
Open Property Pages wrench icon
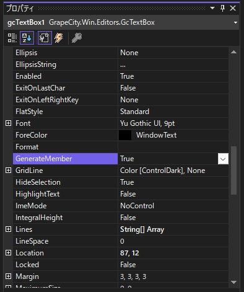pyautogui.click(x=77, y=38)
